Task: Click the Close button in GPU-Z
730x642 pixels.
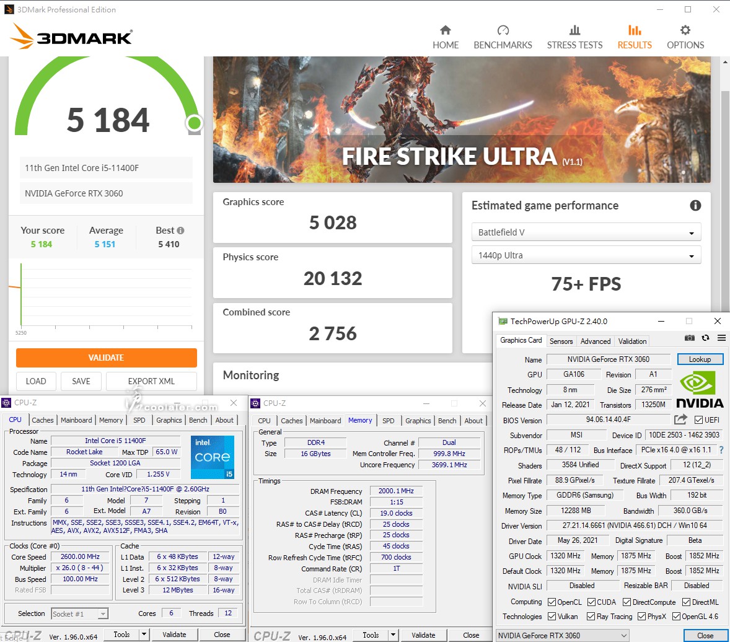Action: point(705,635)
